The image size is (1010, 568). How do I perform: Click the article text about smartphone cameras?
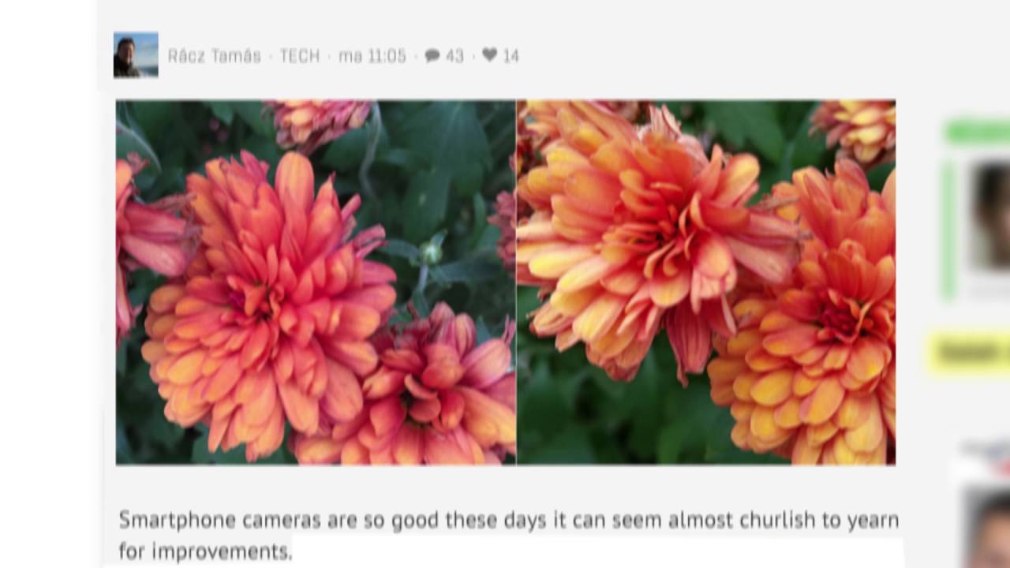pos(509,535)
